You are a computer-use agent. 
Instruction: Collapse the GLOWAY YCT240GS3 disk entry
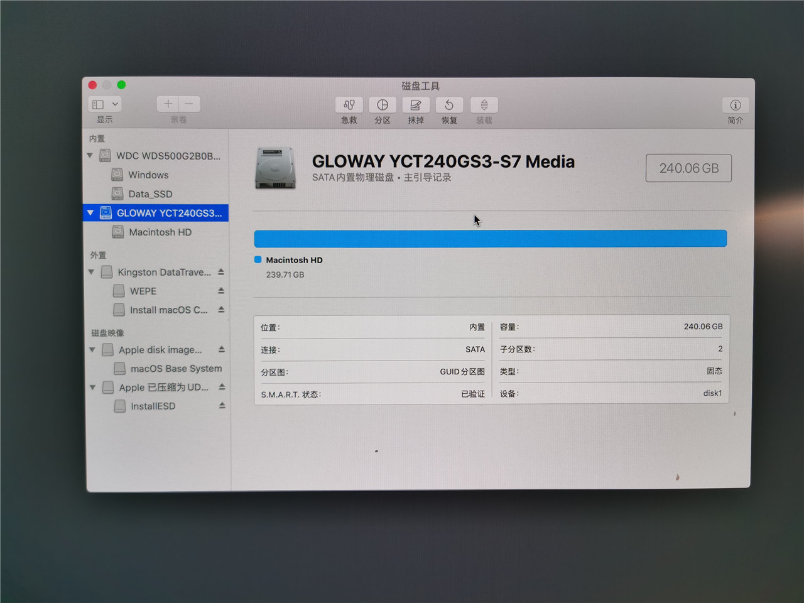[x=90, y=213]
